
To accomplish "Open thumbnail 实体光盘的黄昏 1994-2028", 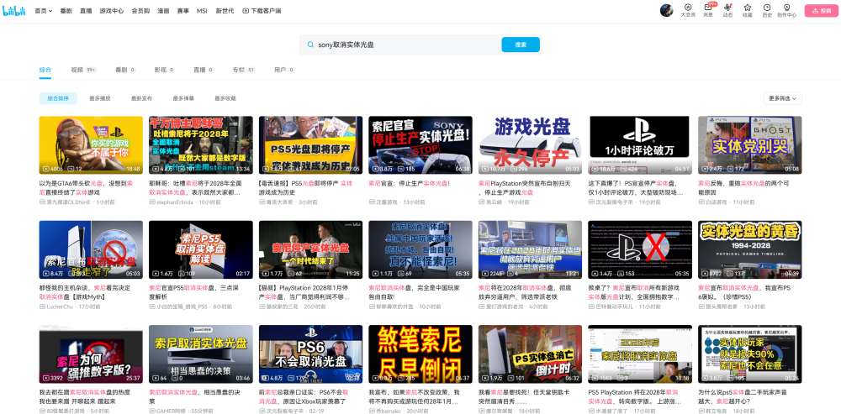I will [750, 249].
